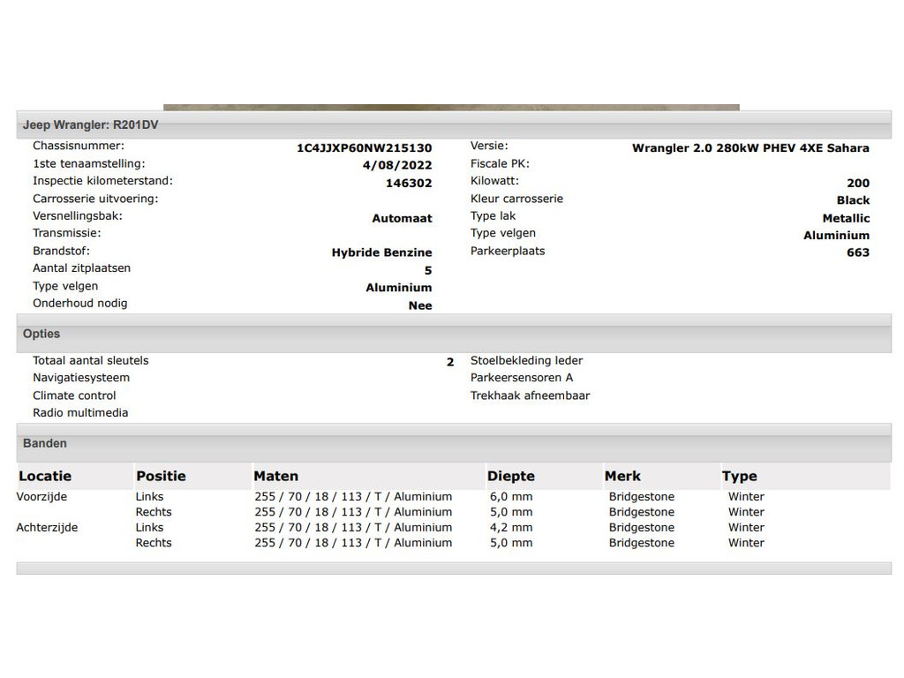This screenshot has height=678, width=904.
Task: Select the Transmissie label
Action: coord(66,233)
